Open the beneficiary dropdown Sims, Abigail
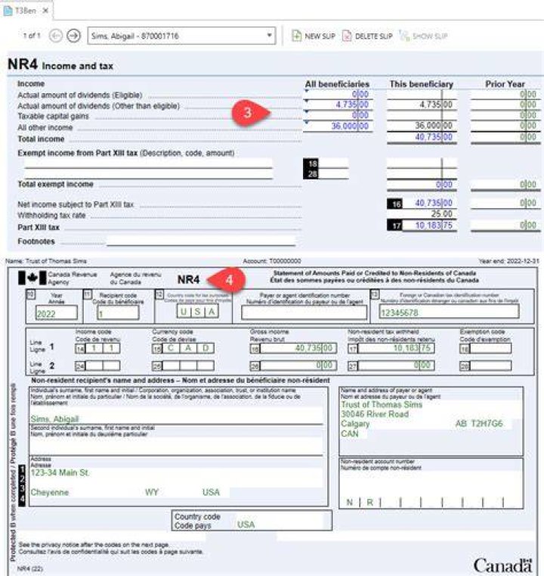 [x=181, y=36]
